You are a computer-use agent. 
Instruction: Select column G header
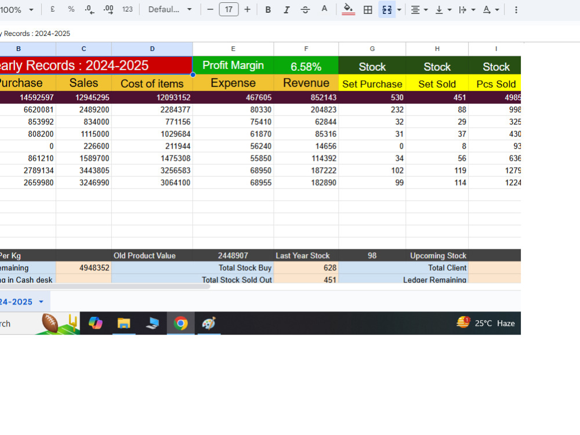point(372,49)
